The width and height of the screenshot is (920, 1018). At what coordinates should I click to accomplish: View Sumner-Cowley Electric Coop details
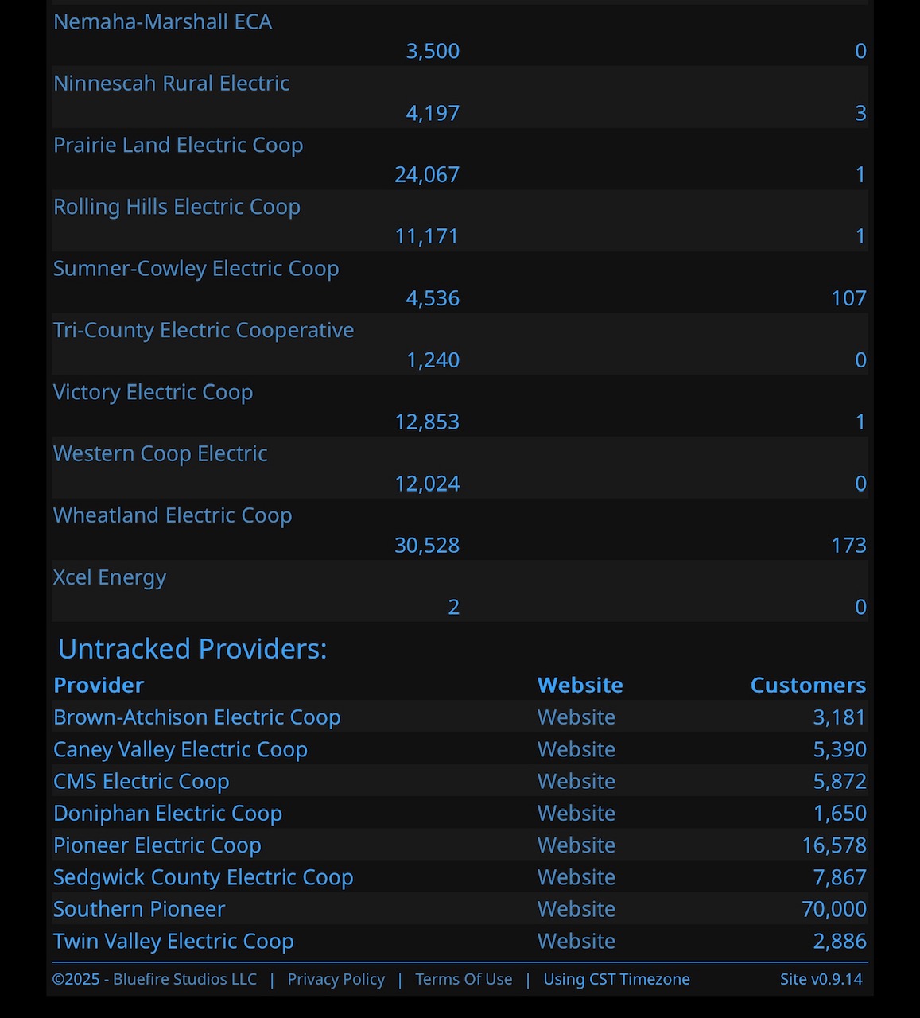pyautogui.click(x=196, y=269)
